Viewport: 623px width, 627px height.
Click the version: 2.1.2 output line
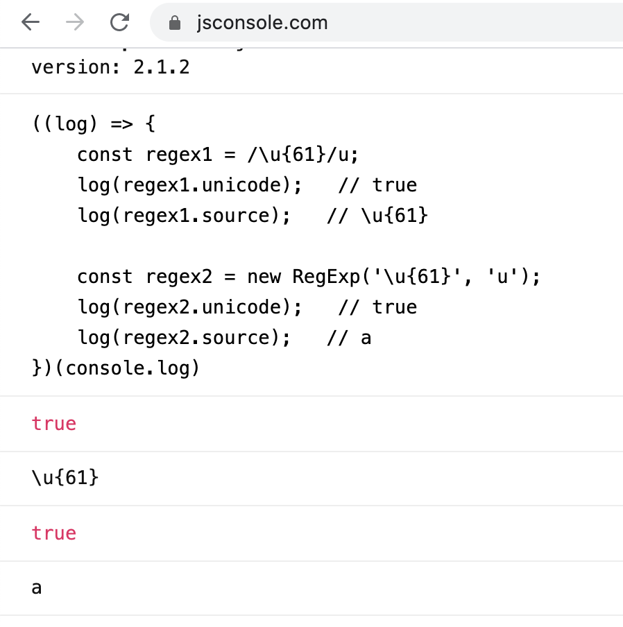(x=110, y=67)
